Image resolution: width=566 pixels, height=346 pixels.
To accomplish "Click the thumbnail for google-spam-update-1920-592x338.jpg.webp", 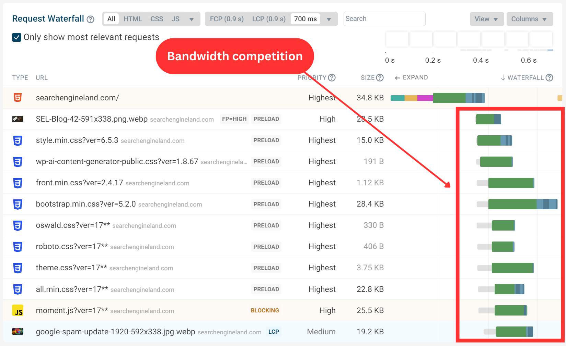I will point(18,332).
